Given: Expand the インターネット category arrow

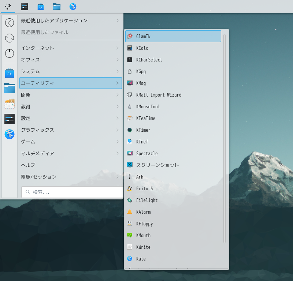Looking at the screenshot, I should (118, 48).
